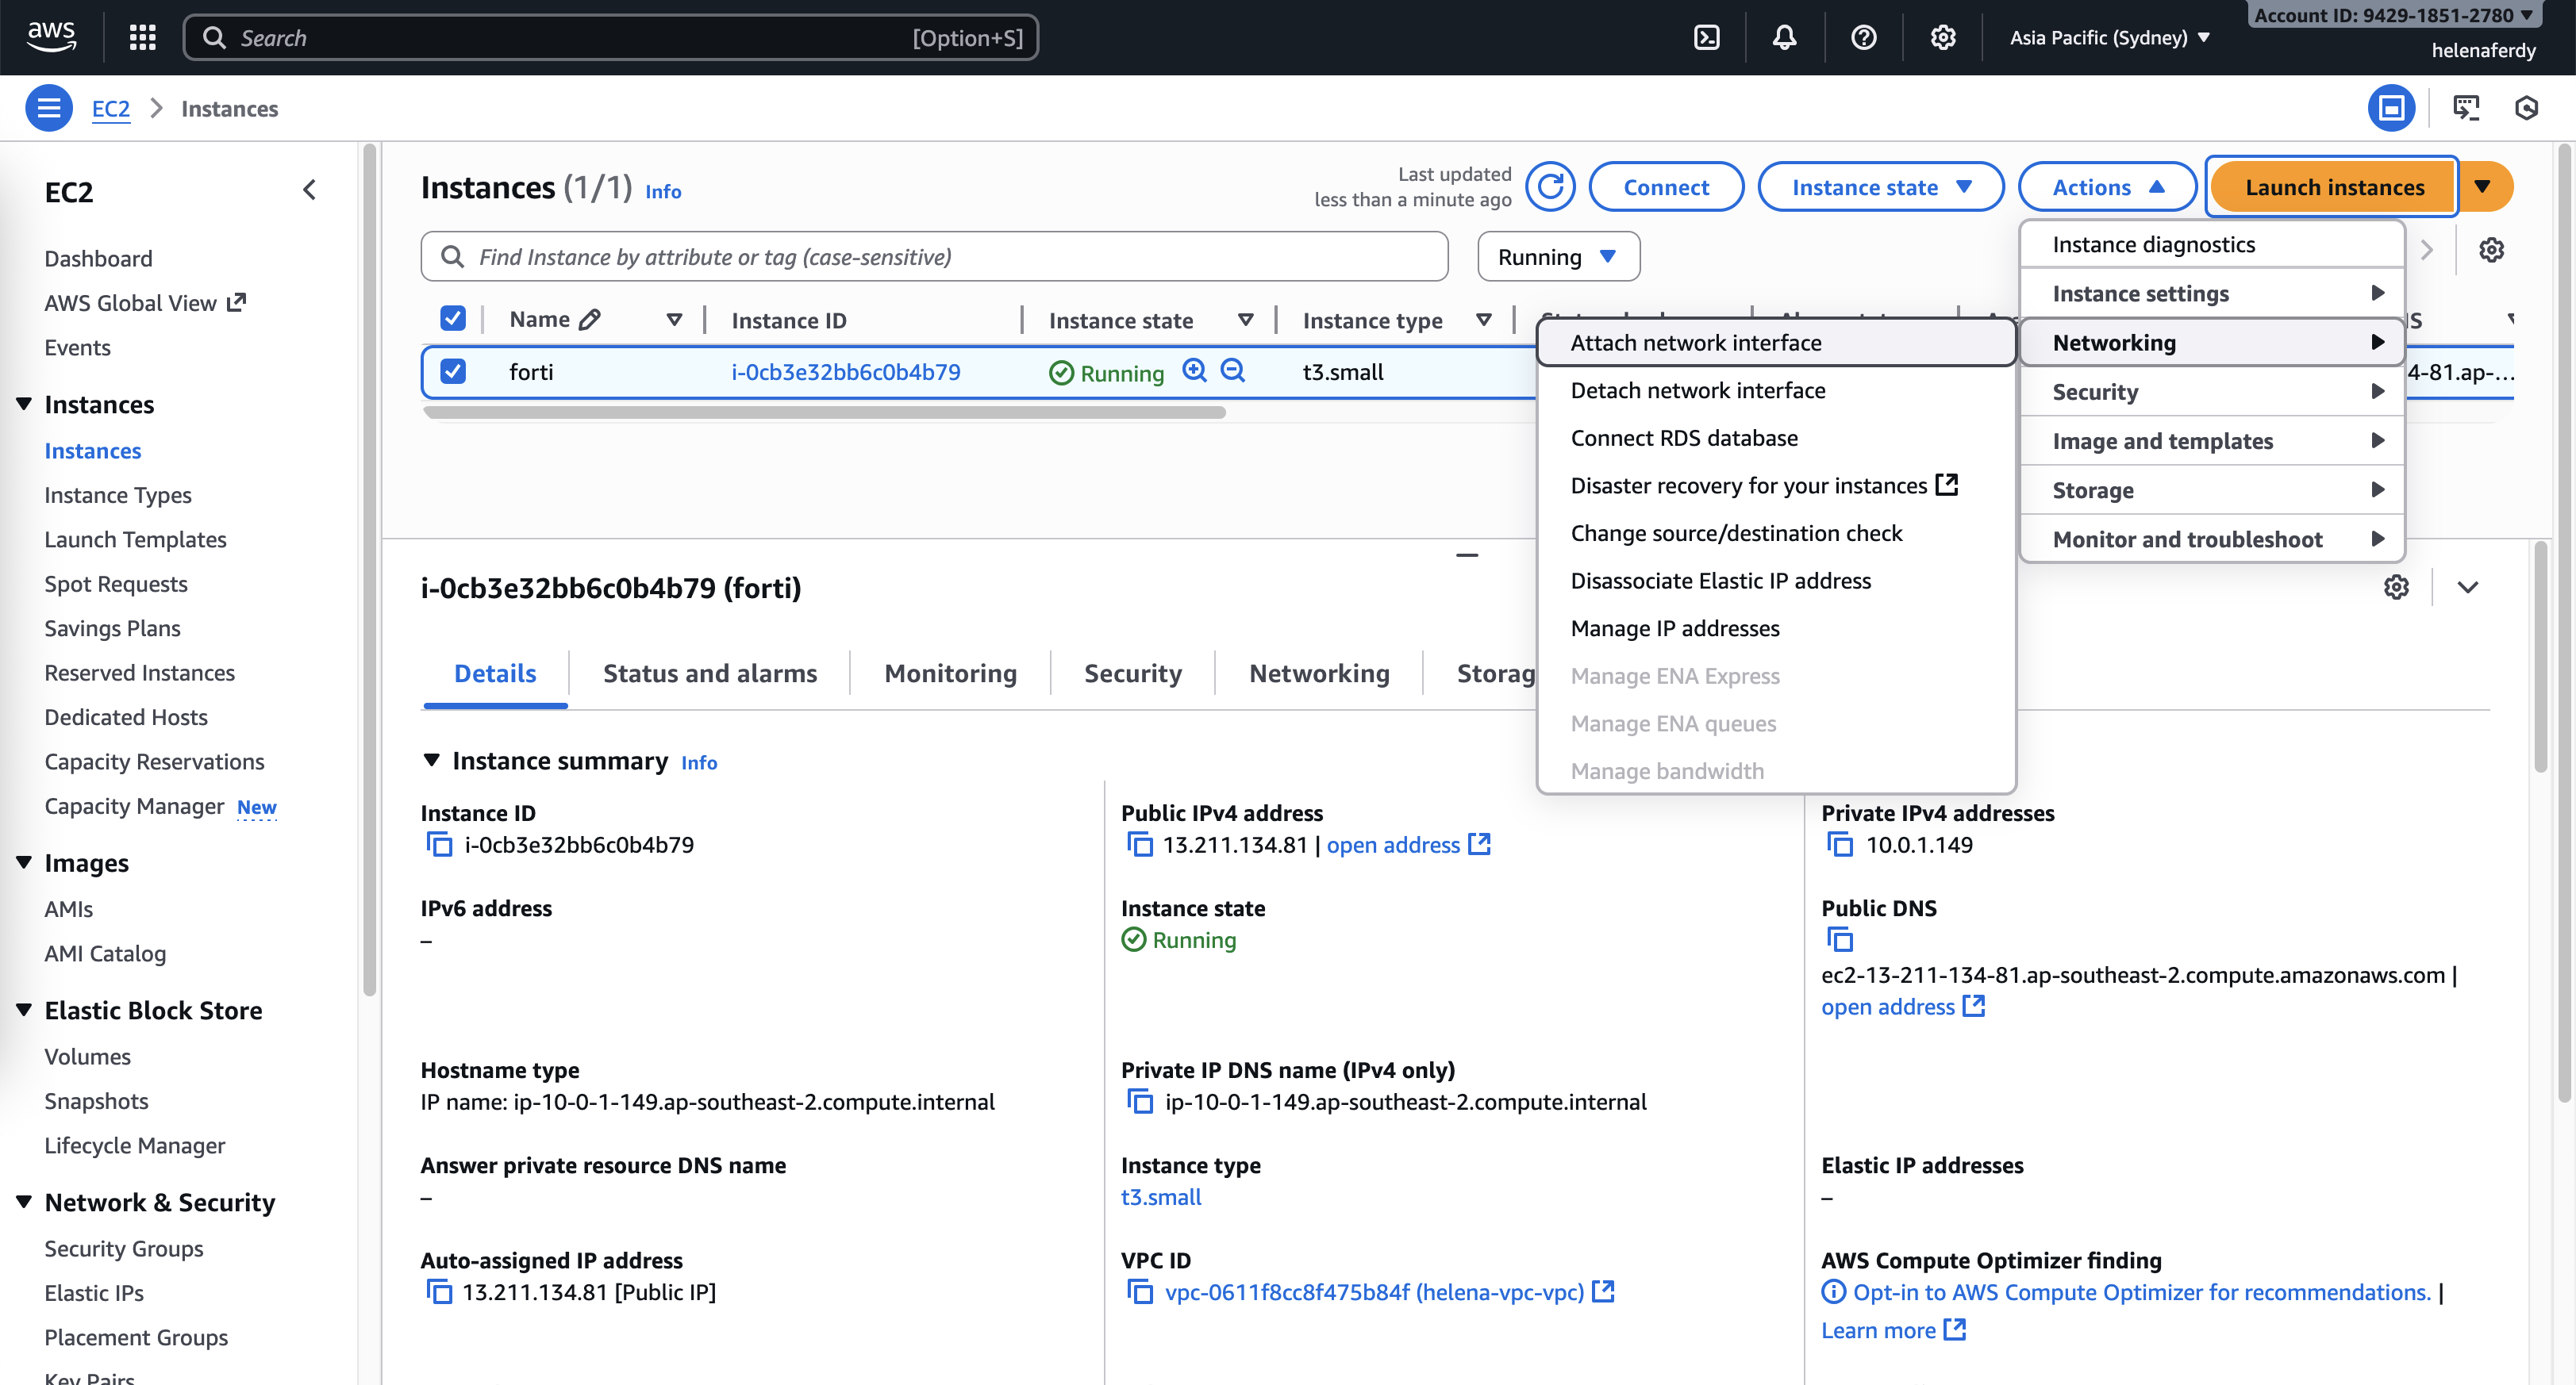
Task: Collapse the Instance summary section
Action: (x=432, y=761)
